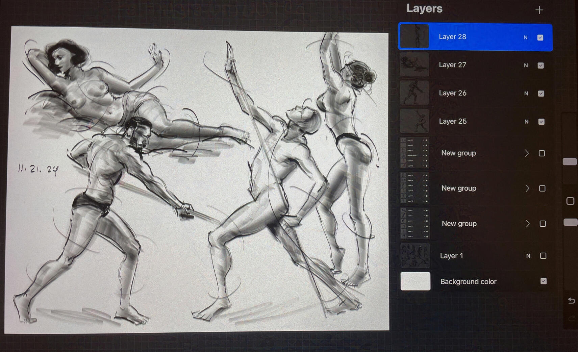
Task: Open blend mode N for Layer 28
Action: click(x=525, y=37)
